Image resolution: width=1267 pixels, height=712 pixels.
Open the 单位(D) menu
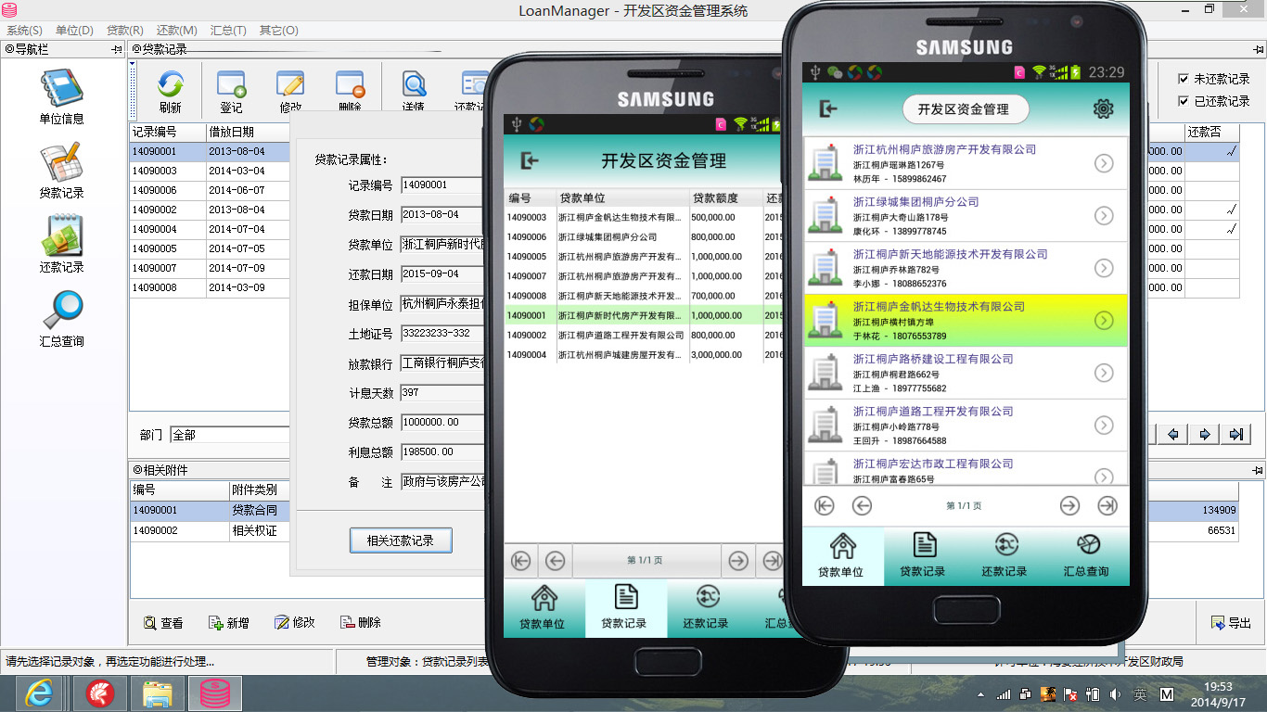click(x=75, y=31)
